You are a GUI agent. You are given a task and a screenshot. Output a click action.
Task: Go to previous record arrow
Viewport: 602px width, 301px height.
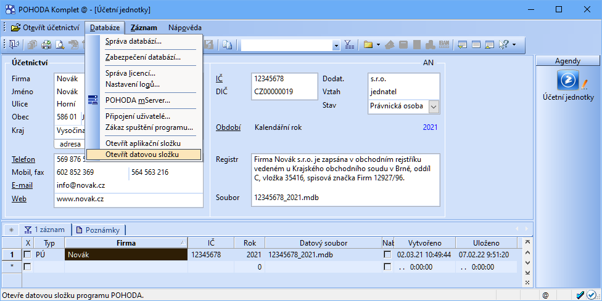coord(527,252)
